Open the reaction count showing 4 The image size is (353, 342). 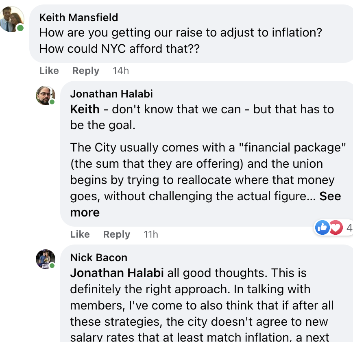tap(349, 228)
